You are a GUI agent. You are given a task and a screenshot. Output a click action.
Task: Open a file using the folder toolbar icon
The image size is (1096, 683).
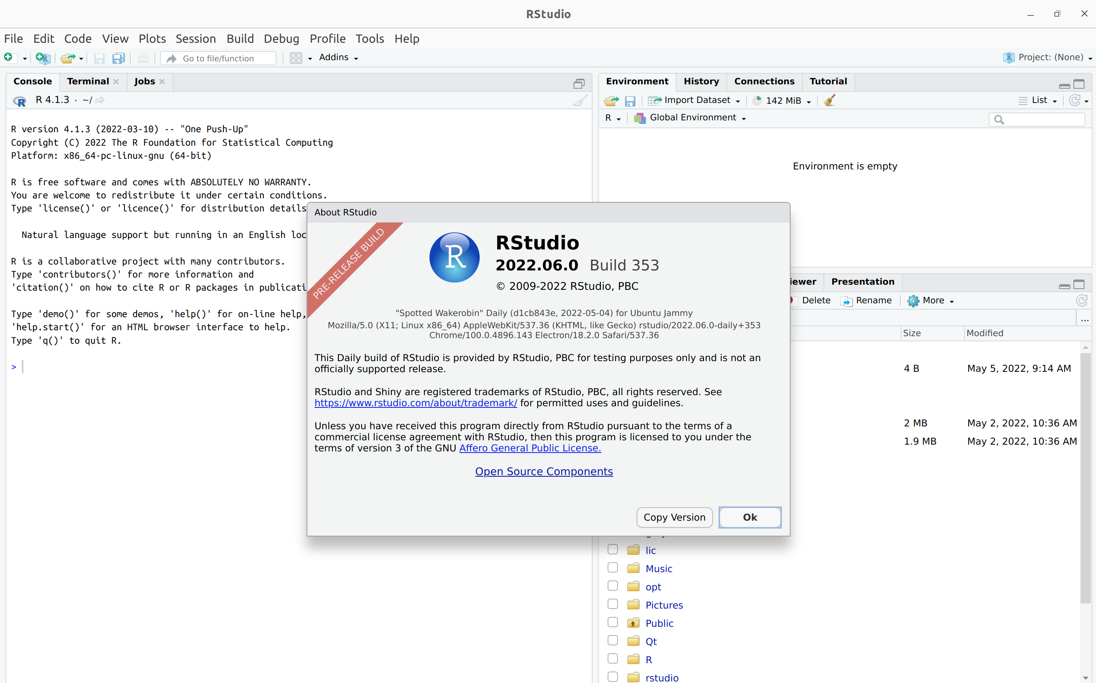coord(68,58)
